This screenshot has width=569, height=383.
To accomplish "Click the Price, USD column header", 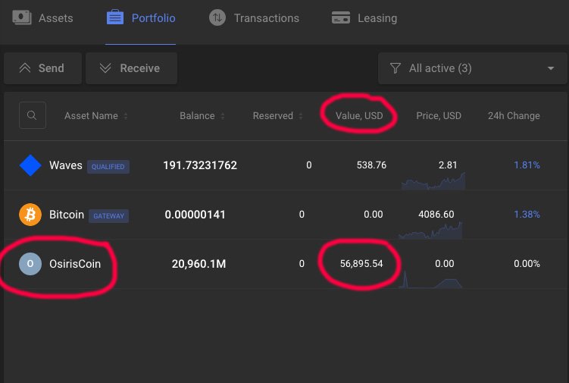I will point(439,116).
